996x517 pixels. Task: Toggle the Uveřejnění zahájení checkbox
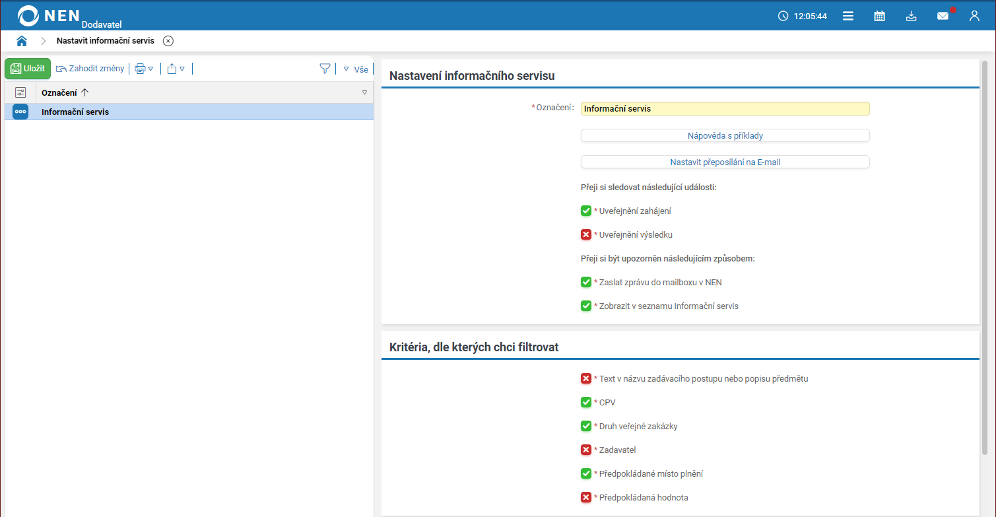[585, 211]
